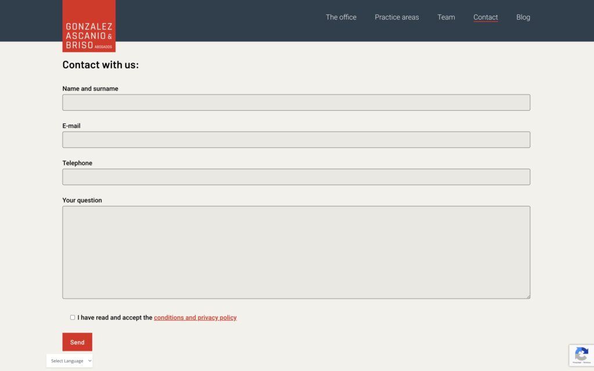
Task: Grab the question textarea resize handle
Action: (x=527, y=296)
